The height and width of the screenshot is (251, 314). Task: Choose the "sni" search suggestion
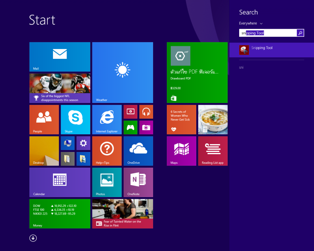241,67
